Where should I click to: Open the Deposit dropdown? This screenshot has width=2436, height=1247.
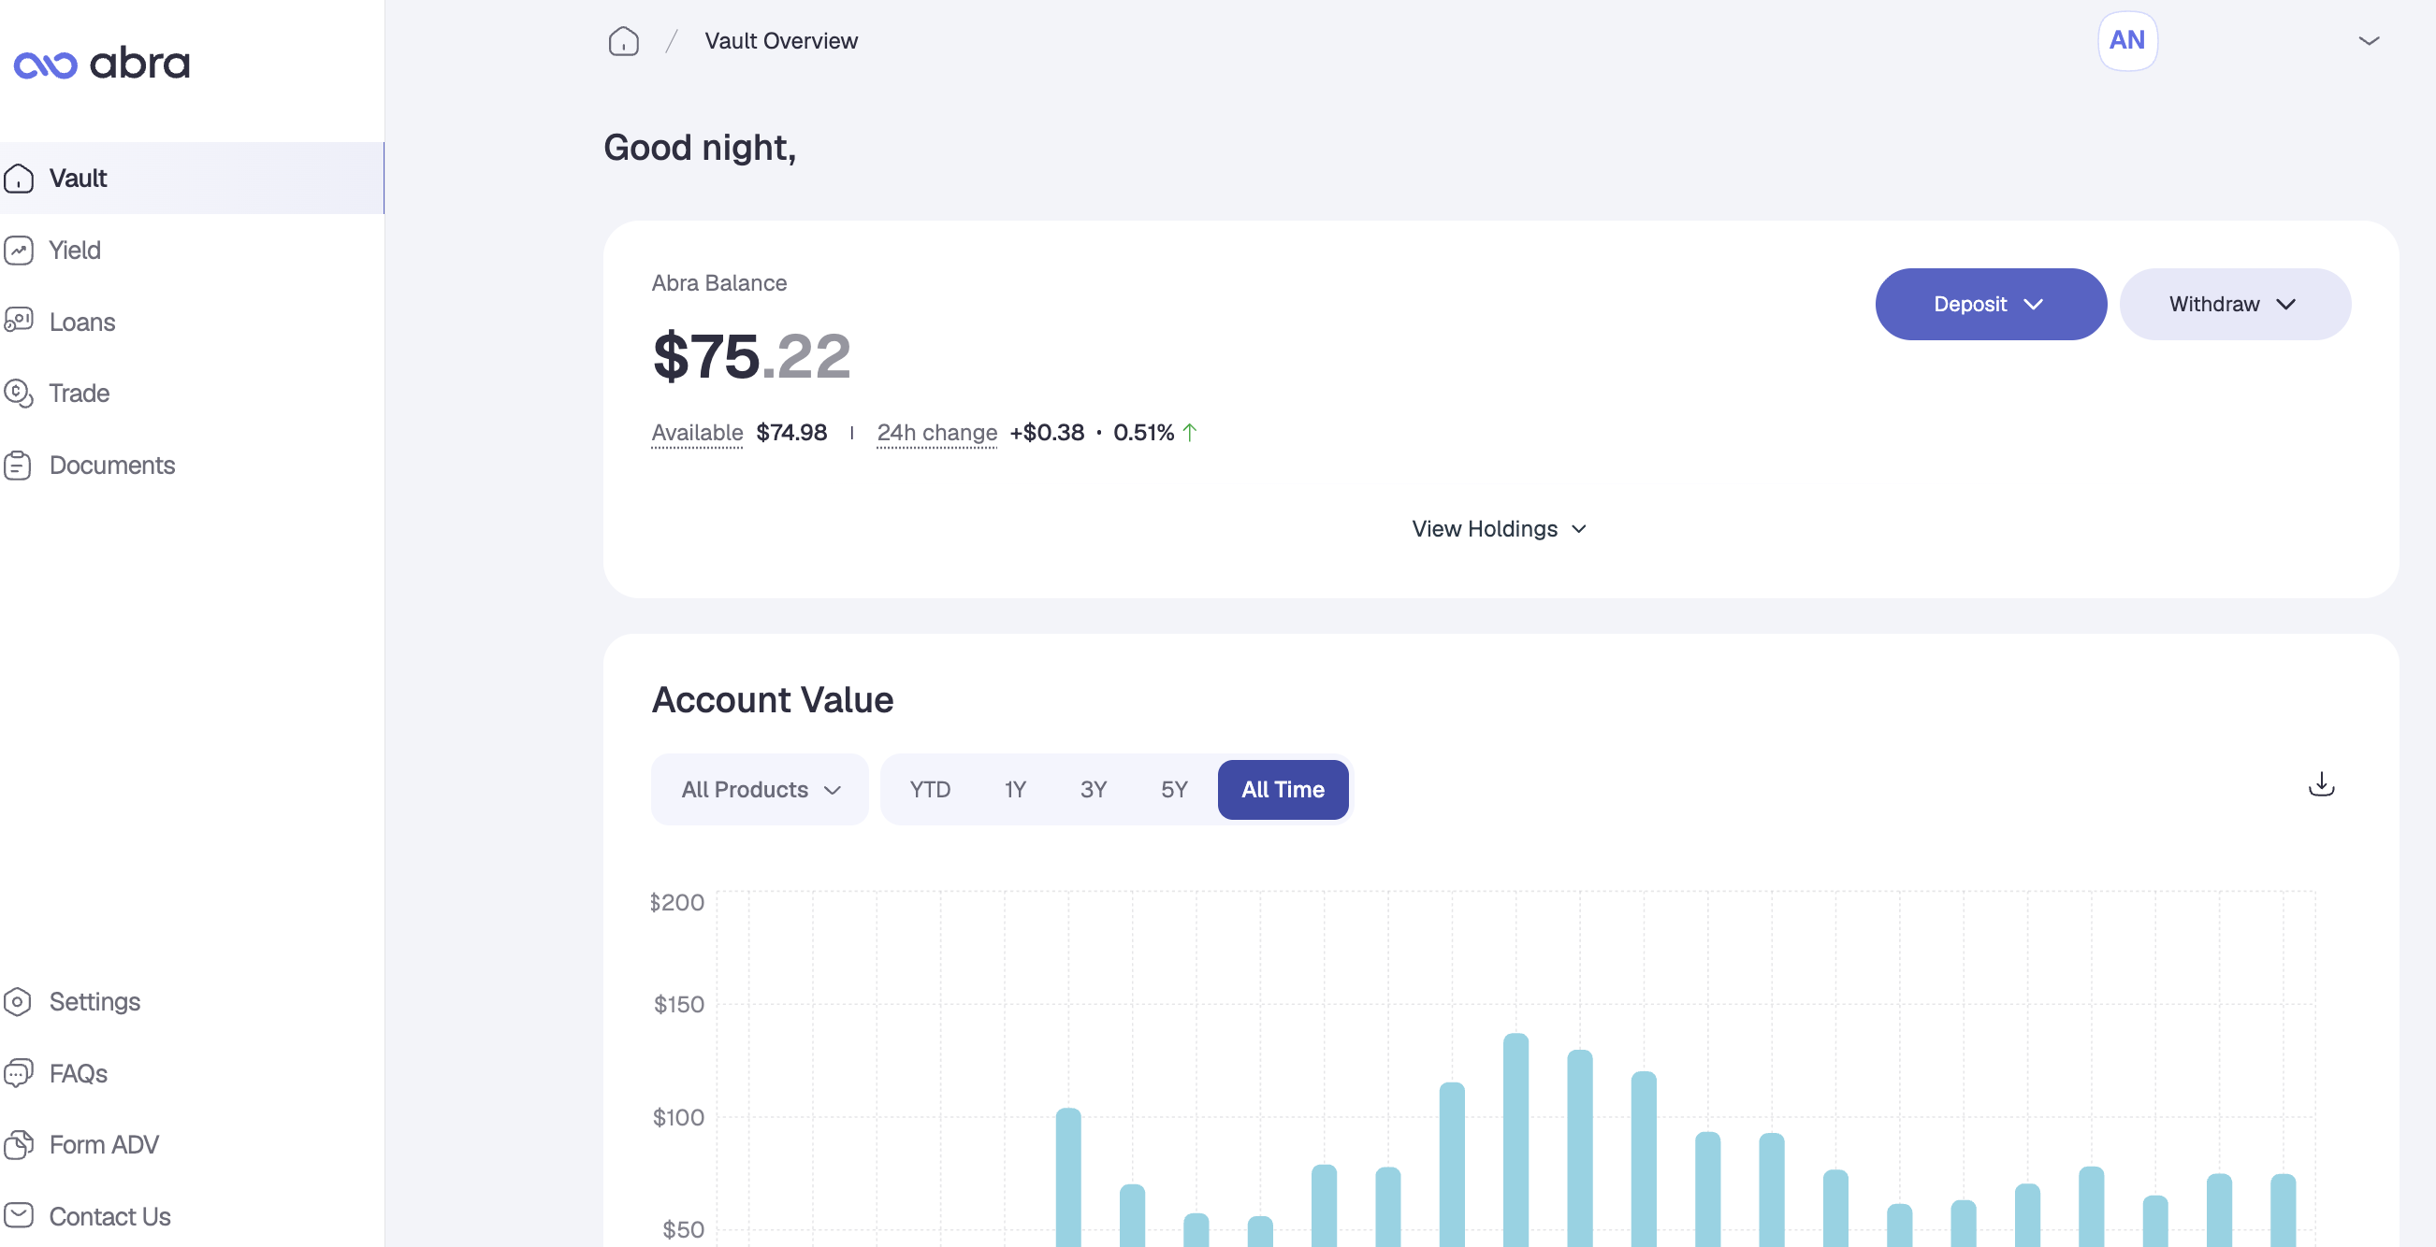point(1991,304)
